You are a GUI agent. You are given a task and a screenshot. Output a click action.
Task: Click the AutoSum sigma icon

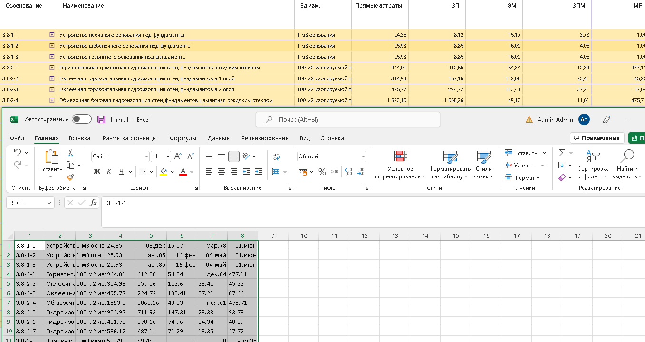[562, 153]
